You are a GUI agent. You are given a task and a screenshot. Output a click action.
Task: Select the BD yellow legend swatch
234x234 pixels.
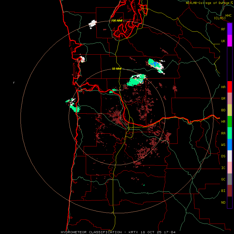230,110
